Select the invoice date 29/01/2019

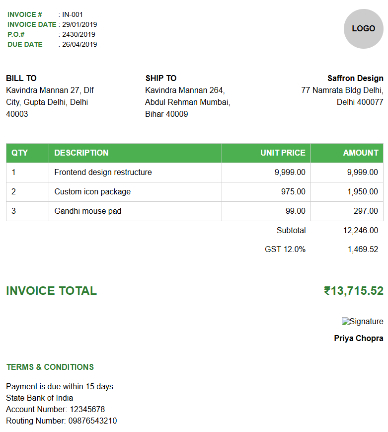79,24
